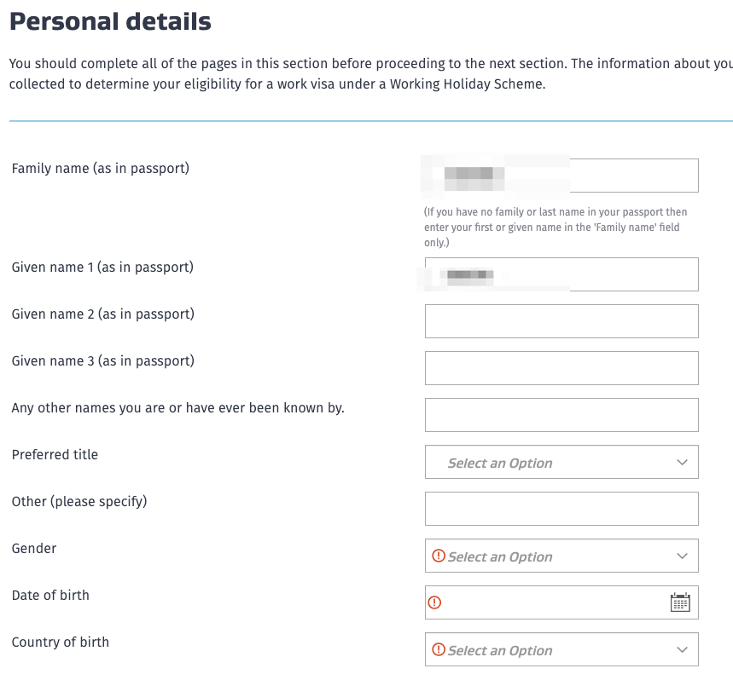Click the Family name input field
733x680 pixels.
point(631,176)
